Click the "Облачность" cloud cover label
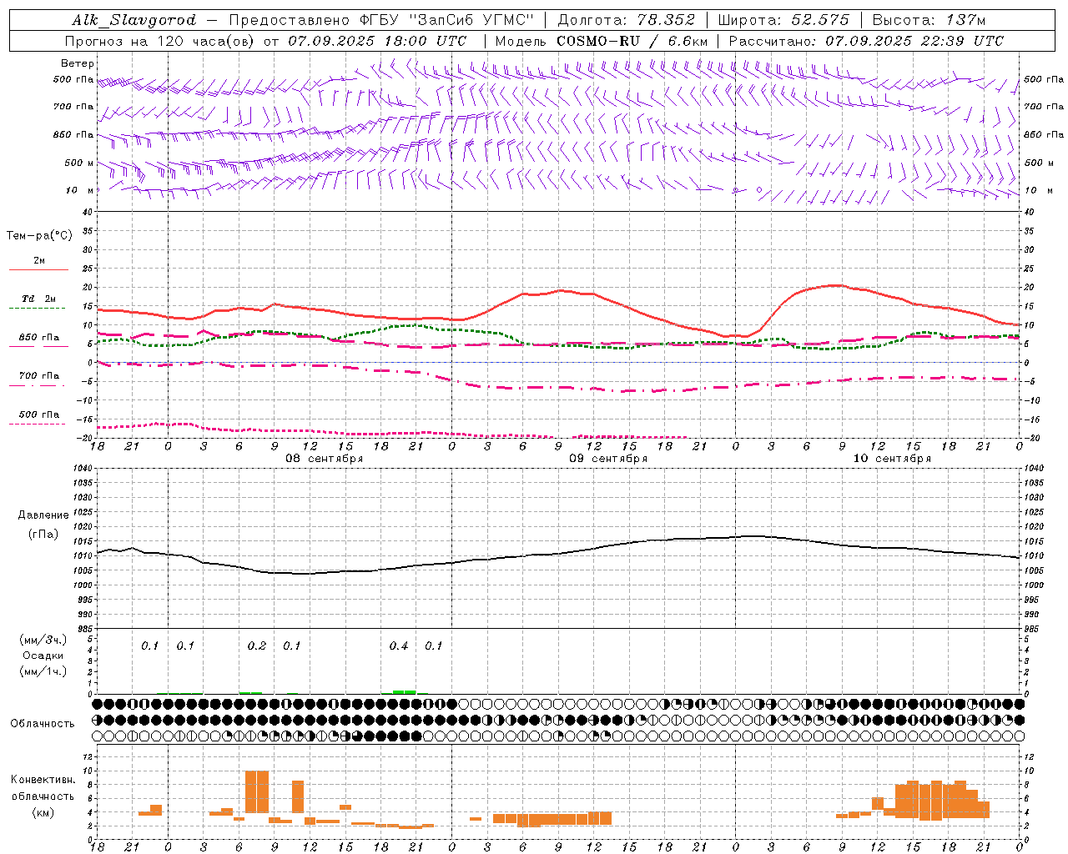 point(43,724)
